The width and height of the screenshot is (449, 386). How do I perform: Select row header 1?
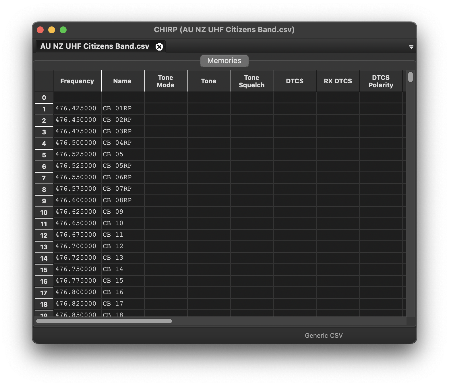(x=44, y=109)
